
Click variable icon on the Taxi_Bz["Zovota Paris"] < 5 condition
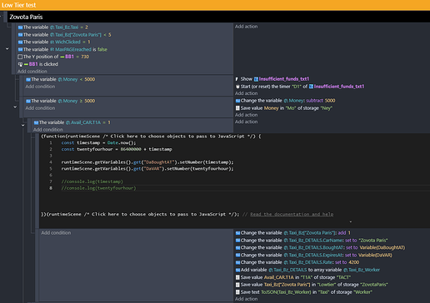click(20, 35)
